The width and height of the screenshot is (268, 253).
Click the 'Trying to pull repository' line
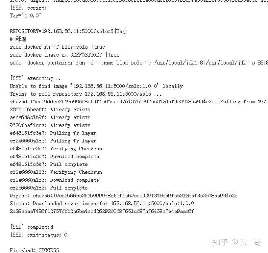85,94
